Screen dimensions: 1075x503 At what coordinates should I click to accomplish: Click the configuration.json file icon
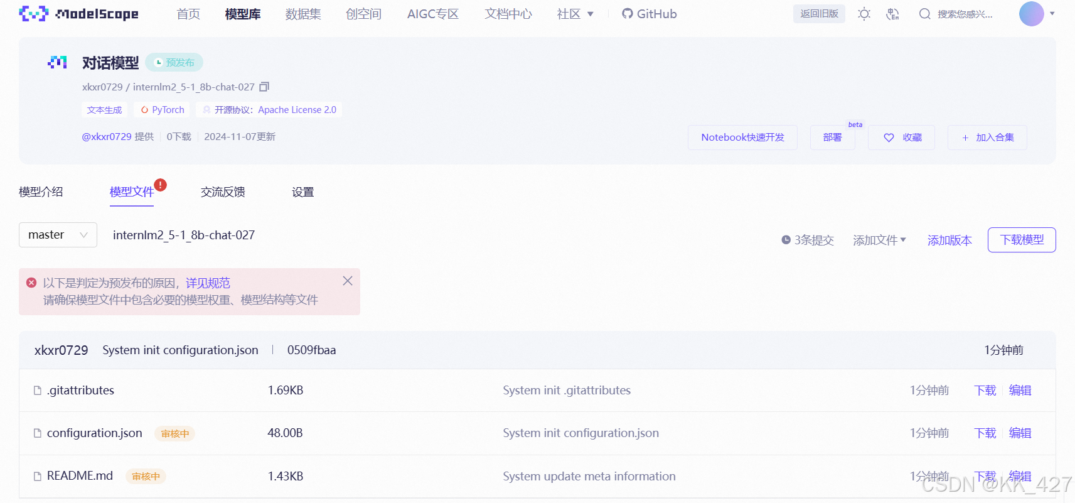point(38,433)
